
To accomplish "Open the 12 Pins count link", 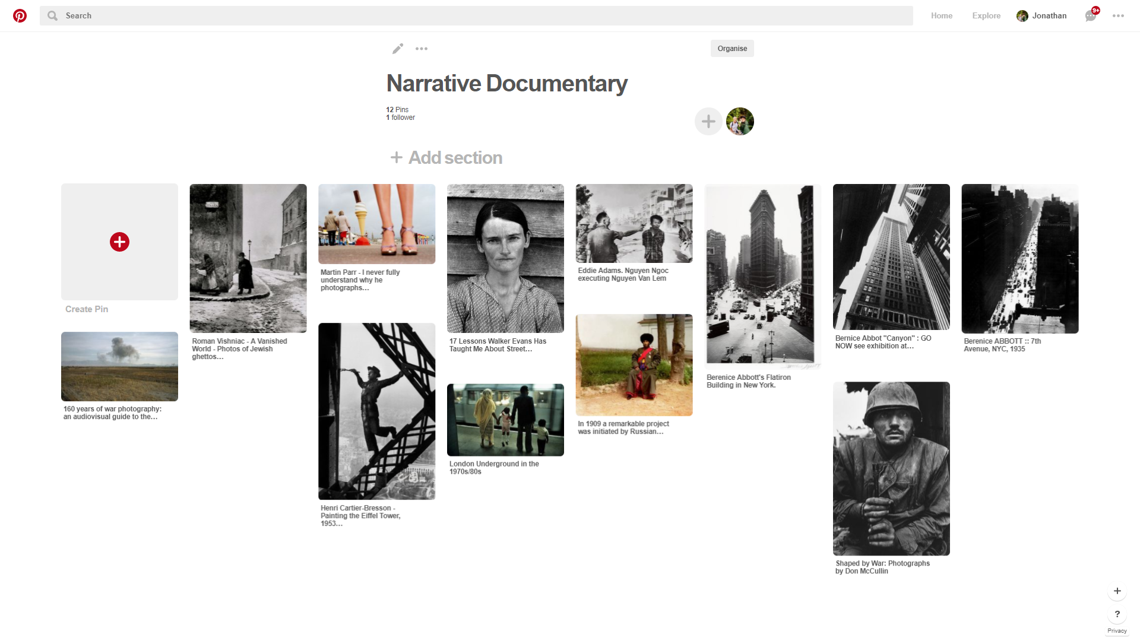I will click(397, 110).
